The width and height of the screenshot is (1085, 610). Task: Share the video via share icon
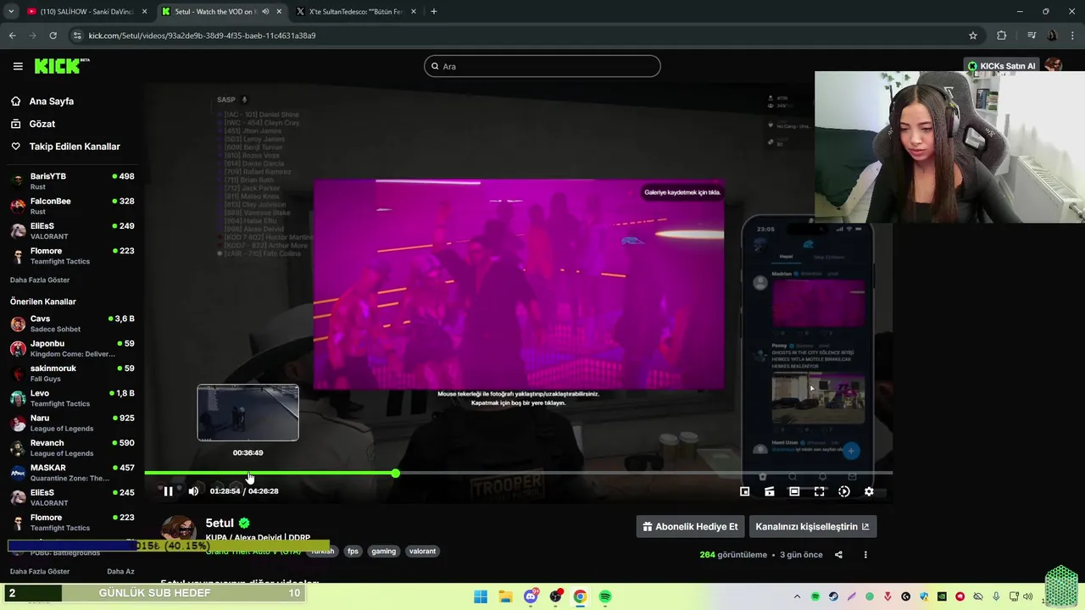[x=838, y=555]
